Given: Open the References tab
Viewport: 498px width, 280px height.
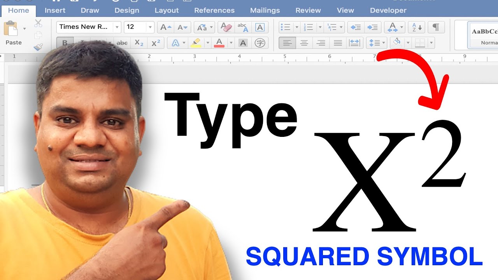Looking at the screenshot, I should tap(214, 10).
